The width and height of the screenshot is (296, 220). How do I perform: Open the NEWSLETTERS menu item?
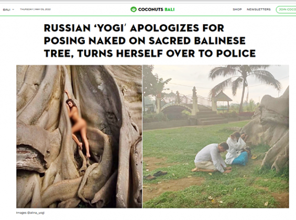(259, 9)
